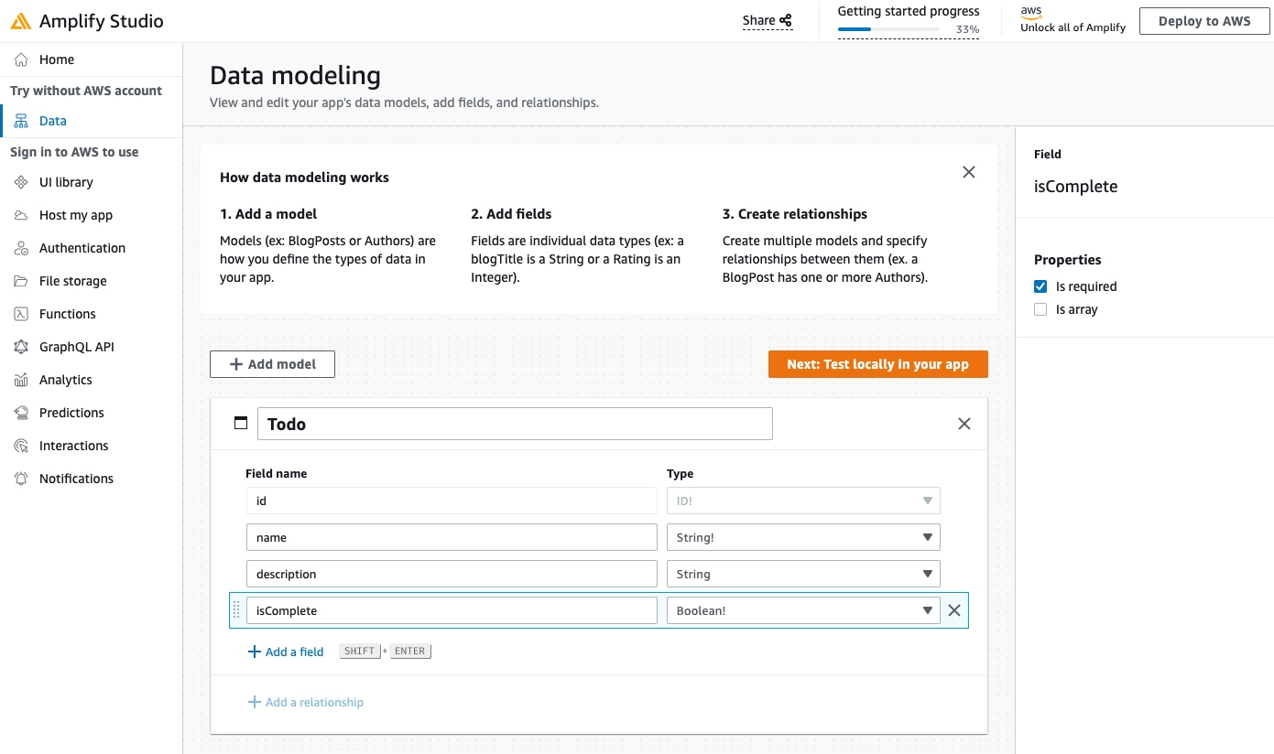Screen dimensions: 1274x754
Task: Enable the 'Is array' checkbox
Action: pyautogui.click(x=1040, y=309)
